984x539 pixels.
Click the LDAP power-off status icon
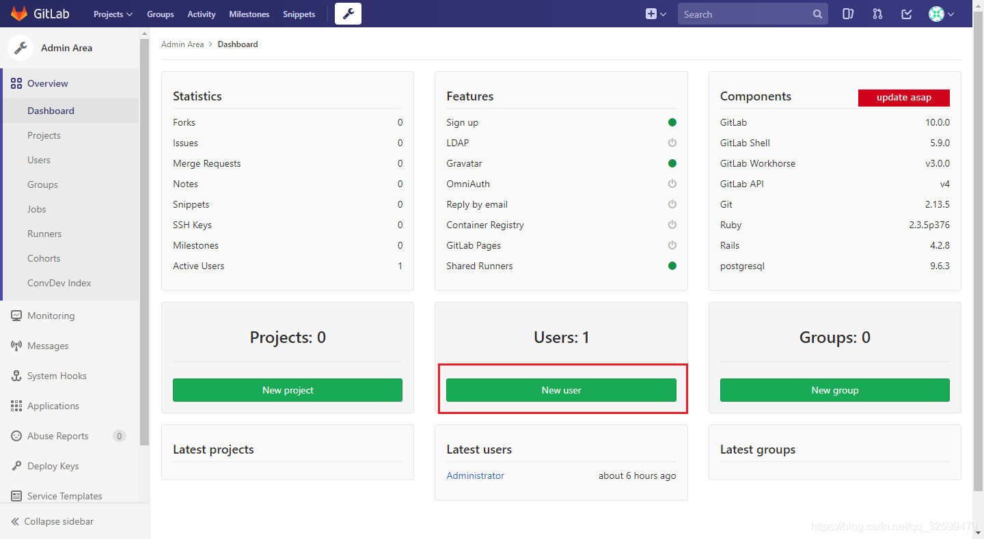tap(672, 143)
